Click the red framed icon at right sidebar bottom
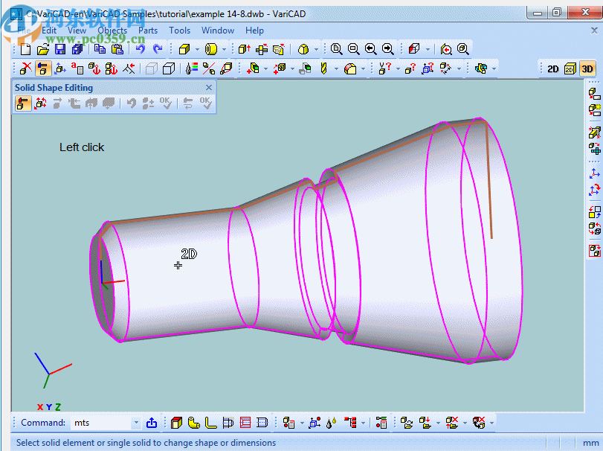Screen dimensions: 603x451 click(595, 251)
